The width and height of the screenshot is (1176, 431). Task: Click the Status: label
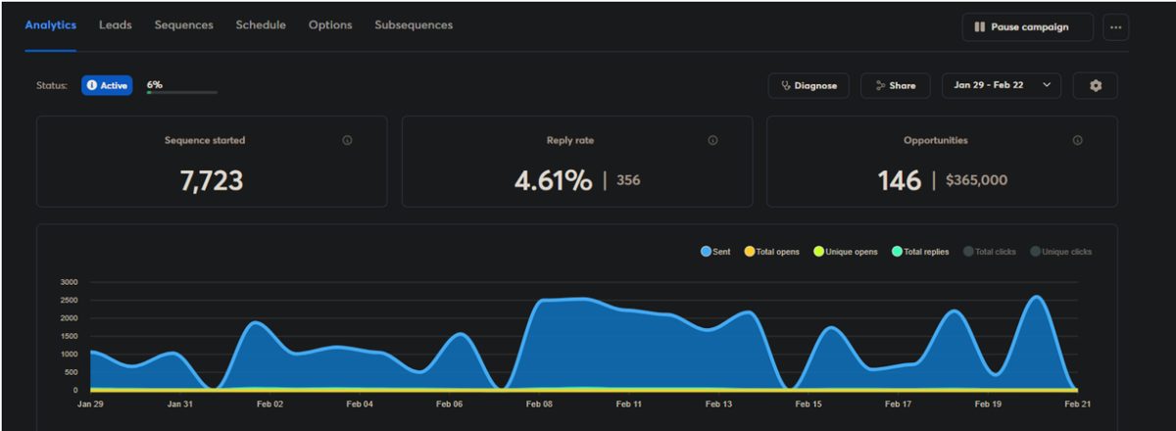click(52, 85)
